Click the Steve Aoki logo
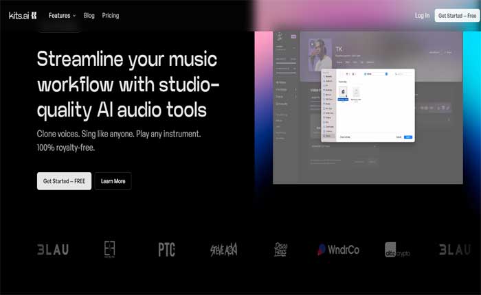The width and height of the screenshot is (481, 295). coord(224,250)
